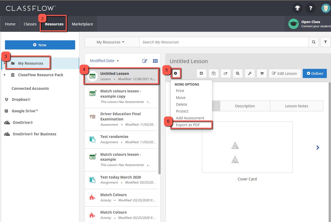Click the preview magnifier icon
331x222 pixels.
(238, 73)
